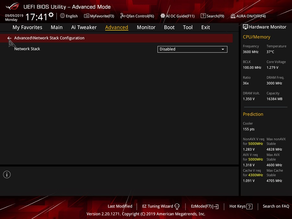This screenshot has width=292, height=219.
Task: Click the Network Stack dropdown arrow
Action: (223, 49)
